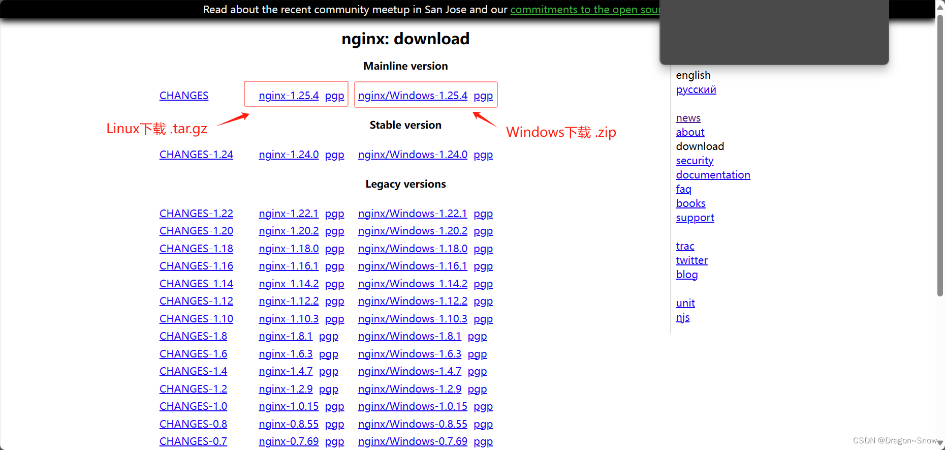This screenshot has width=945, height=450.
Task: Click the vertical page scrollbar thumb
Action: pyautogui.click(x=940, y=155)
